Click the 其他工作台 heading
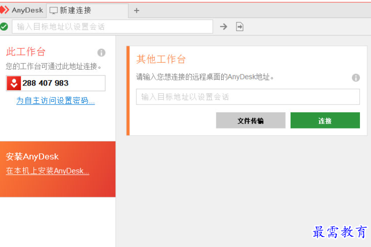 click(161, 59)
